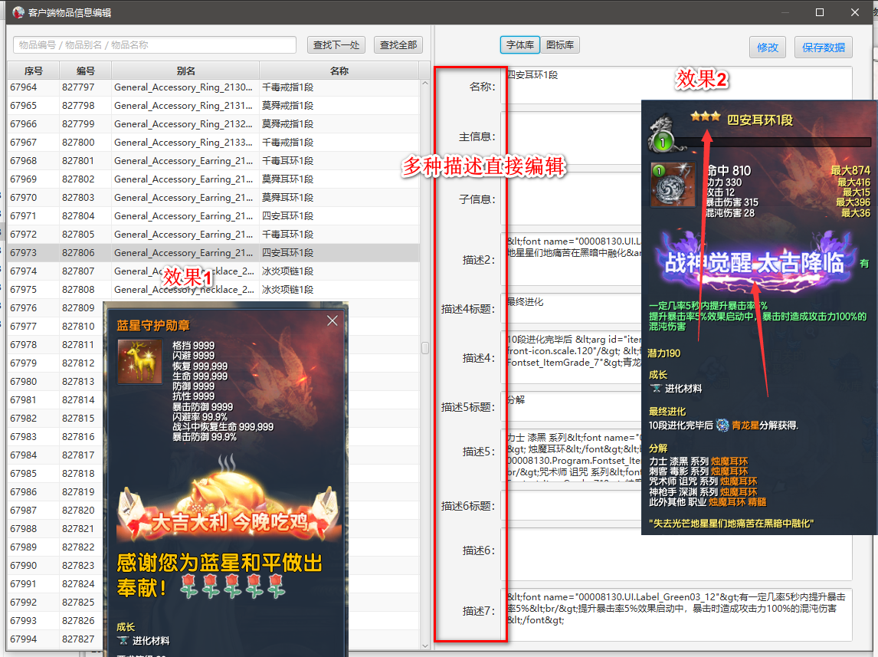This screenshot has height=657, width=878.
Task: Click the 进化材料 icon in right preview
Action: pos(655,389)
